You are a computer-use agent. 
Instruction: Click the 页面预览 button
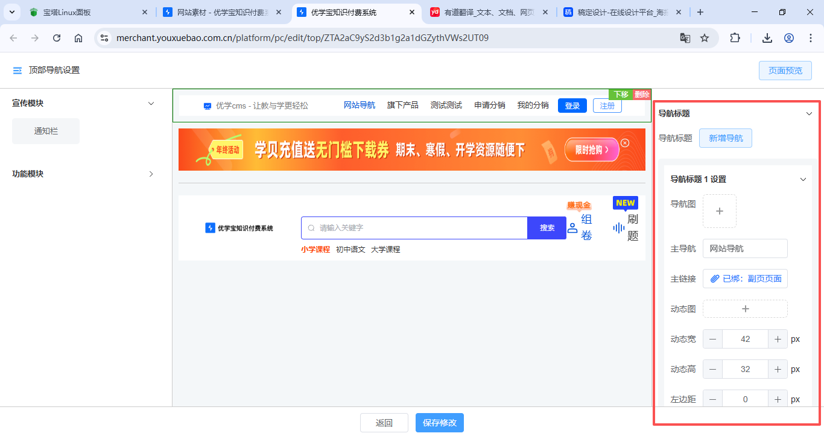click(785, 71)
